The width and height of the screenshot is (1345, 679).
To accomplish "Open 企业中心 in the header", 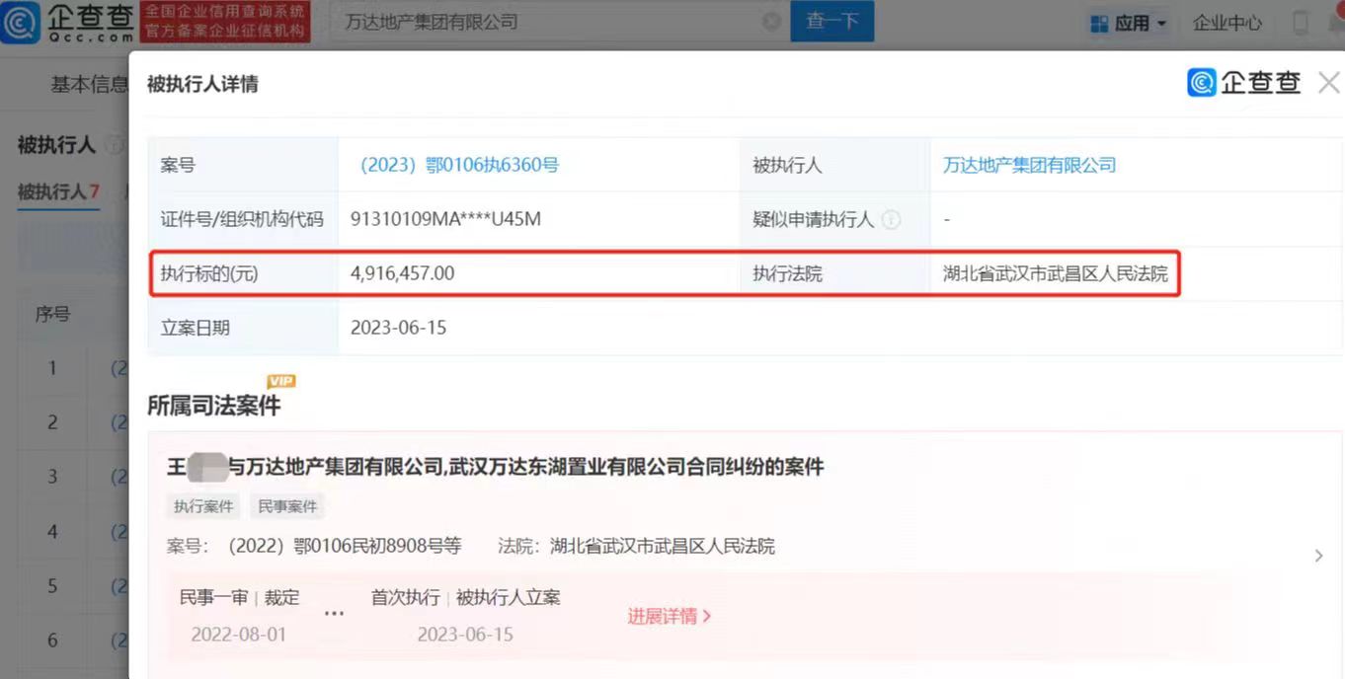I will tap(1226, 23).
